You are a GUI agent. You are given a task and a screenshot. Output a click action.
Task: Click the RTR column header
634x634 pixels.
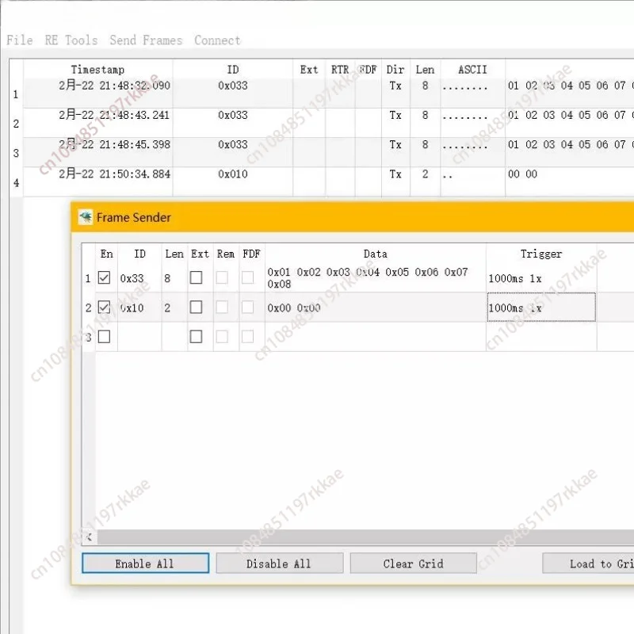(340, 70)
